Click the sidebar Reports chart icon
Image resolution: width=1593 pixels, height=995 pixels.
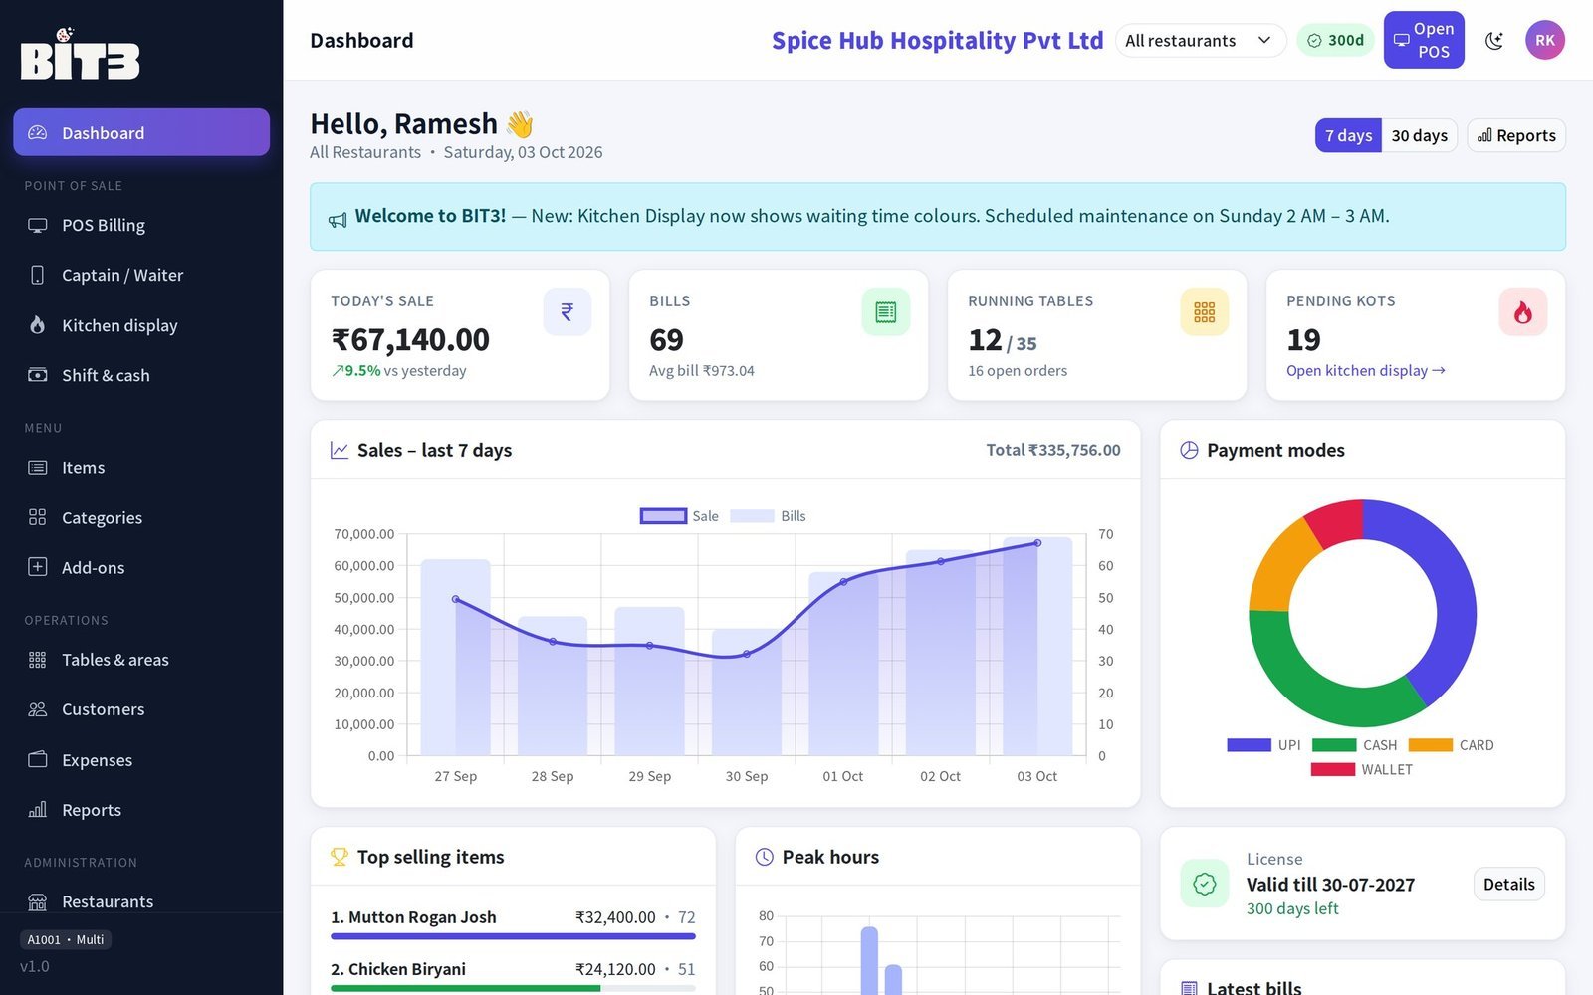click(38, 810)
